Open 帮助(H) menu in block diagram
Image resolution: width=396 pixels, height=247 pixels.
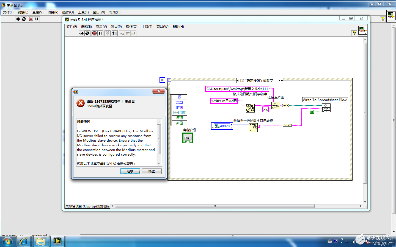click(178, 27)
